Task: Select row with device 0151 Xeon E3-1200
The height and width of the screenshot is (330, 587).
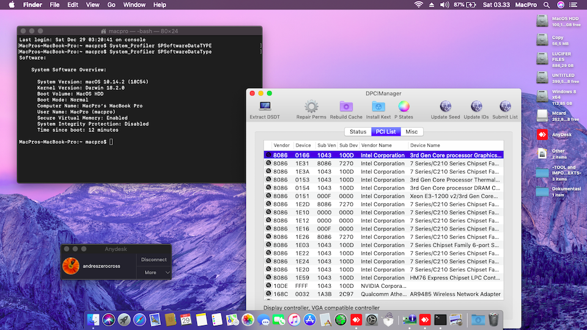Action: (x=384, y=196)
